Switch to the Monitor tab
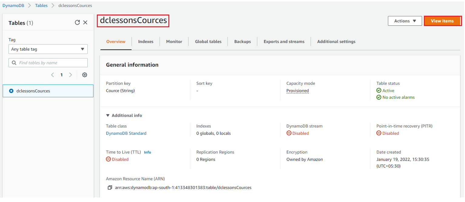This screenshot has height=202, width=465. pos(174,42)
